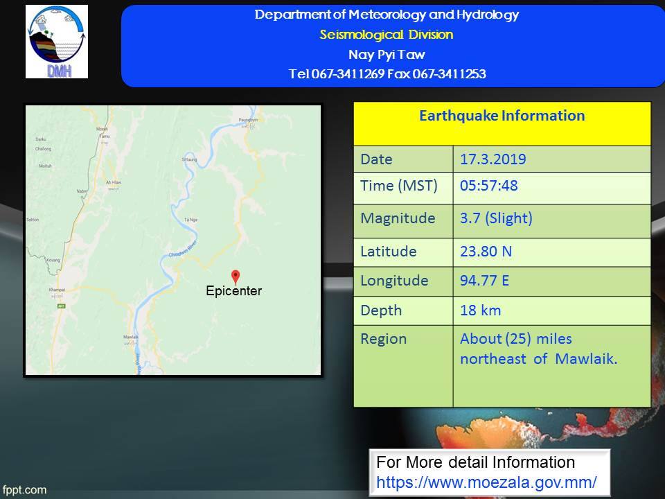Click the 'Time (MST)' label
The image size is (665, 499).
pyautogui.click(x=399, y=186)
